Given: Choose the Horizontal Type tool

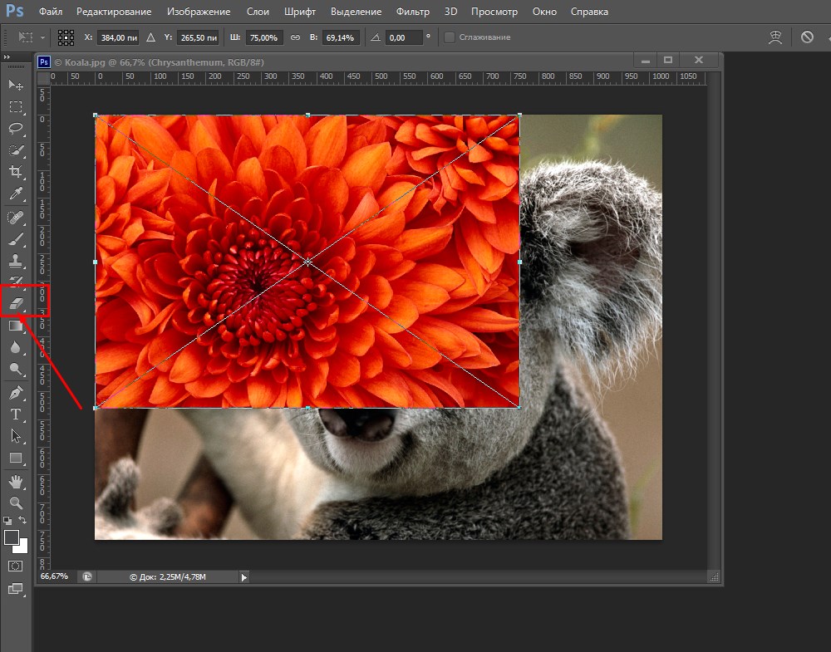Looking at the screenshot, I should pos(16,414).
